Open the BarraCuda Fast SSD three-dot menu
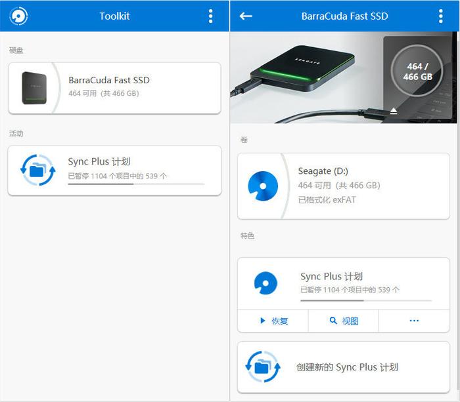 coord(440,16)
